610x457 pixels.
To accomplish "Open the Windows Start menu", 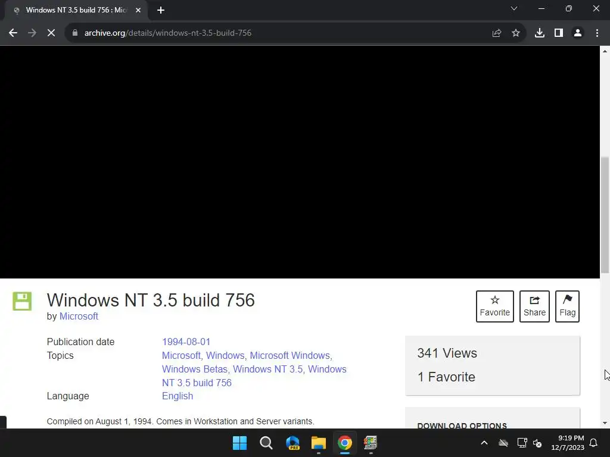I will click(239, 443).
